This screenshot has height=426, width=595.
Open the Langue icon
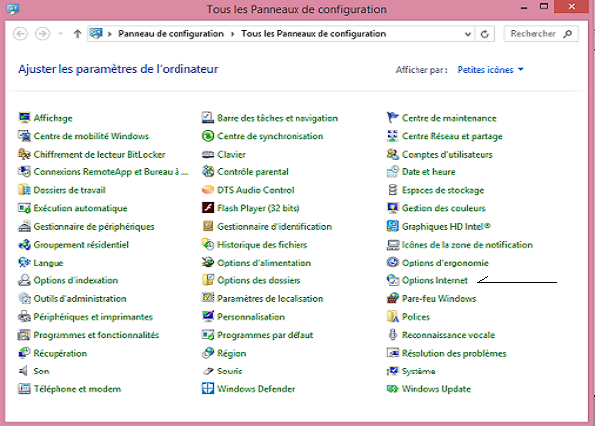[24, 263]
